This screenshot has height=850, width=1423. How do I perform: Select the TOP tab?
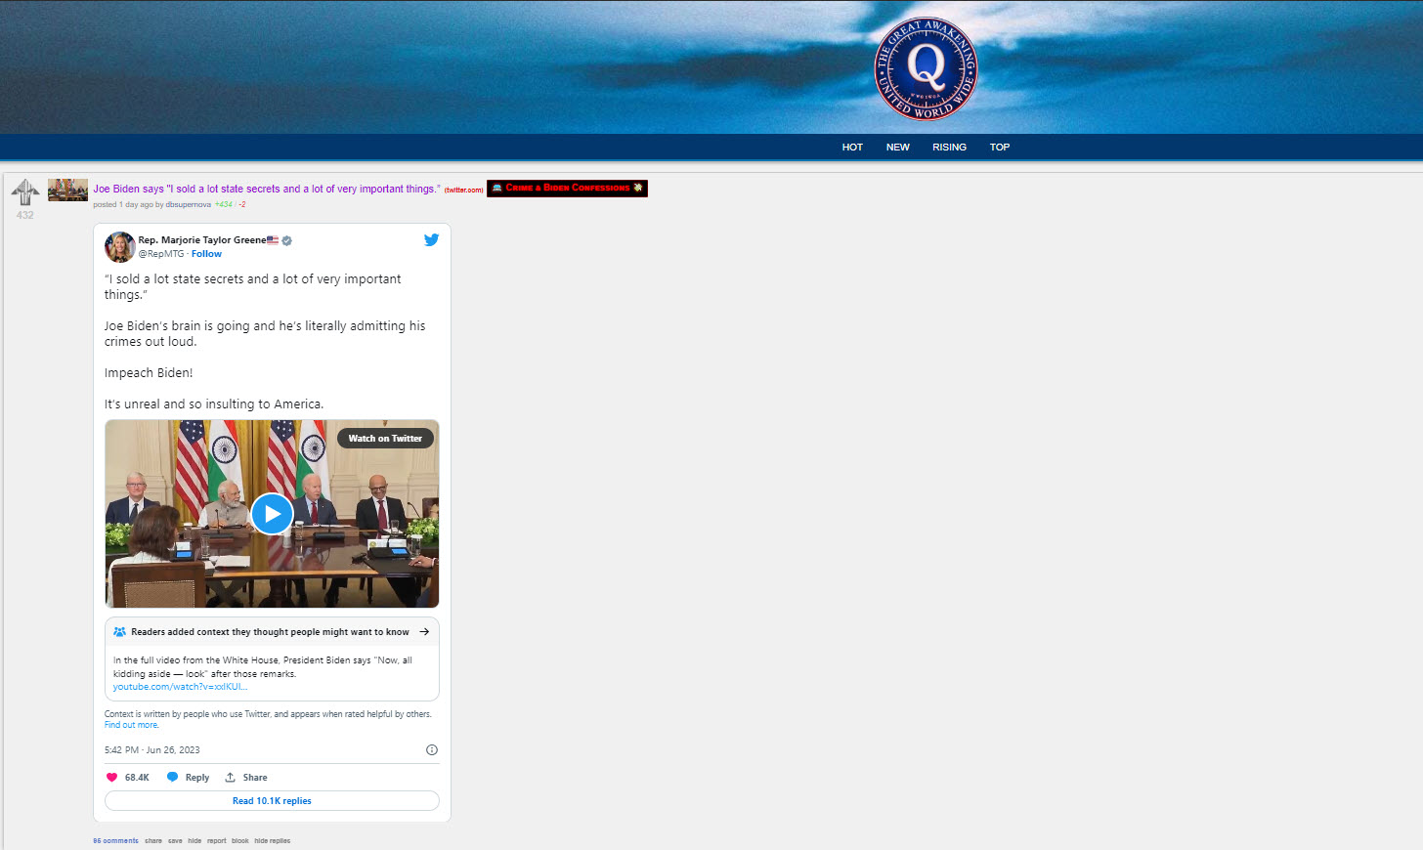coord(999,148)
